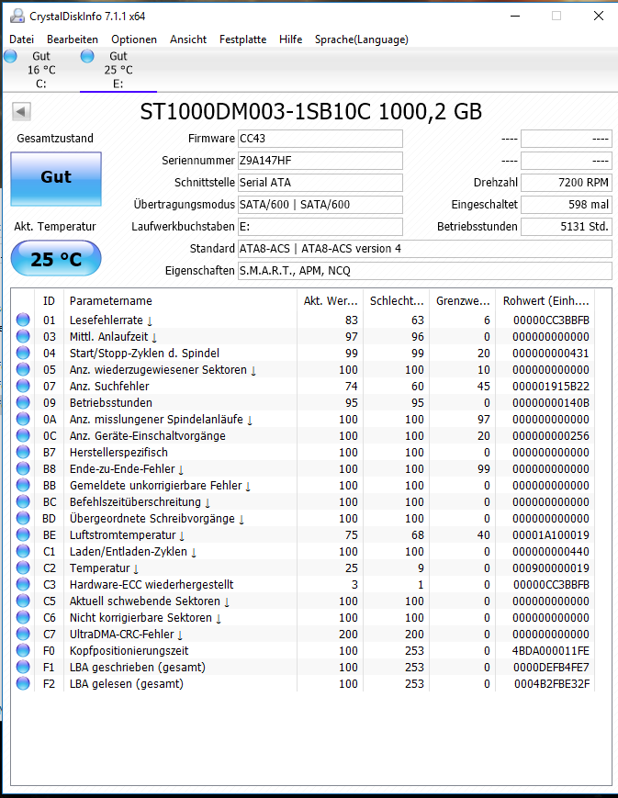The image size is (618, 798).
Task: Click the status orb for Hardware-ECC wiederhergestellt
Action: [23, 584]
